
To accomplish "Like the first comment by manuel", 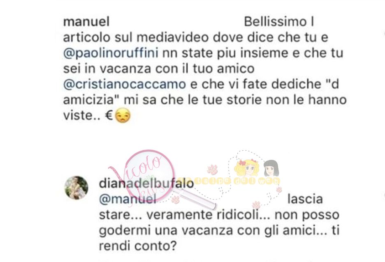I will coord(383,34).
